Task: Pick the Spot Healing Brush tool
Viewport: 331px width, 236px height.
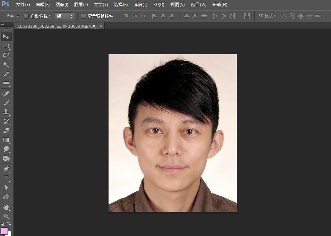Action: (x=6, y=93)
